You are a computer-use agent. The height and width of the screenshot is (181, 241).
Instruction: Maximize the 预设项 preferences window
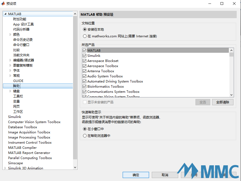tap(222, 4)
